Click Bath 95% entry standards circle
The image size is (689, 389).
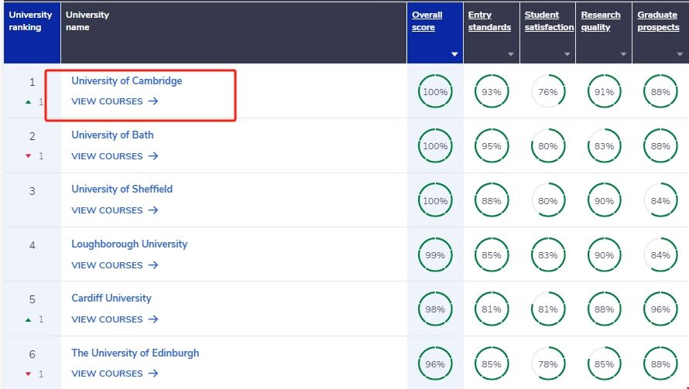coord(492,146)
